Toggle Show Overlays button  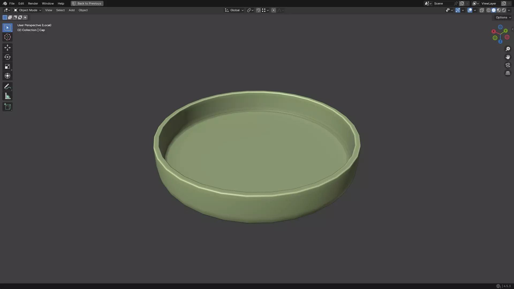470,10
